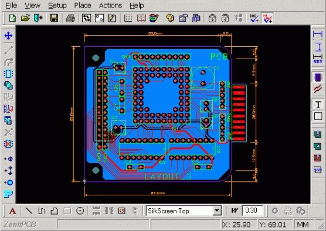326x231 pixels.
Task: Select the diagonal line segment tool
Action: point(8,50)
